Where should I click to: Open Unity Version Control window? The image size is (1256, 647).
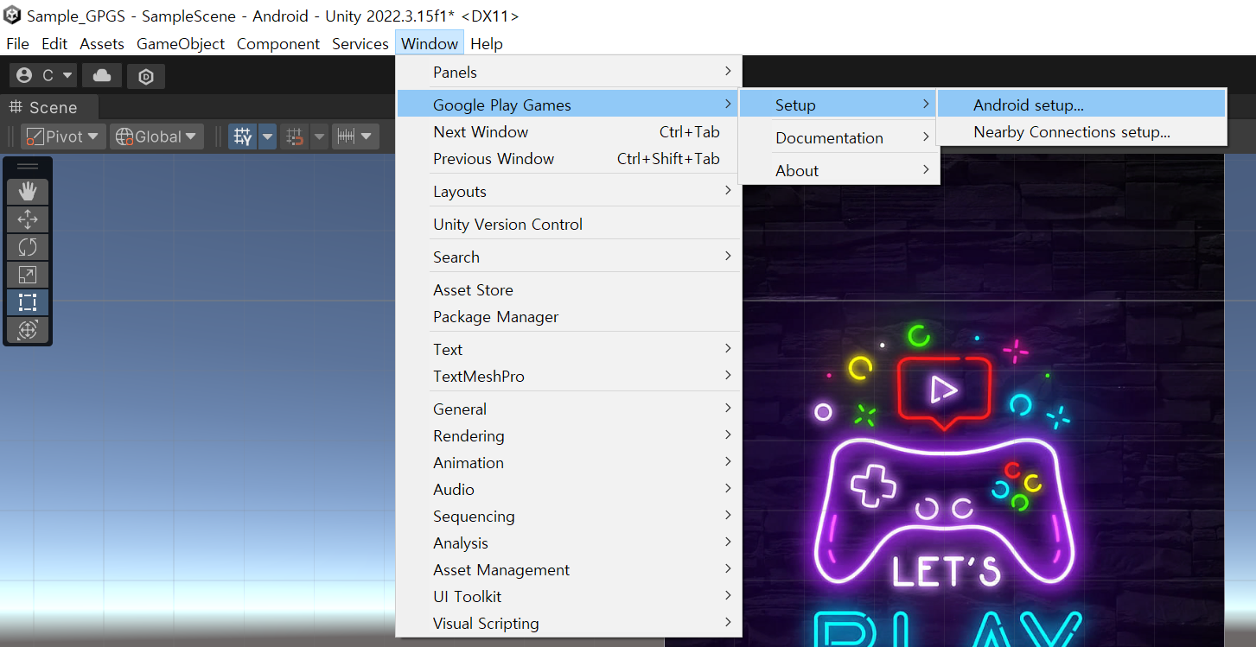(569, 224)
